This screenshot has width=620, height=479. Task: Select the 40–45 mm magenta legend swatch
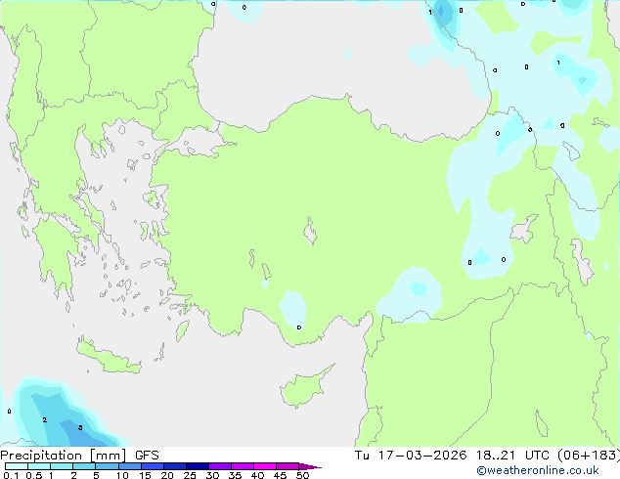click(x=265, y=466)
